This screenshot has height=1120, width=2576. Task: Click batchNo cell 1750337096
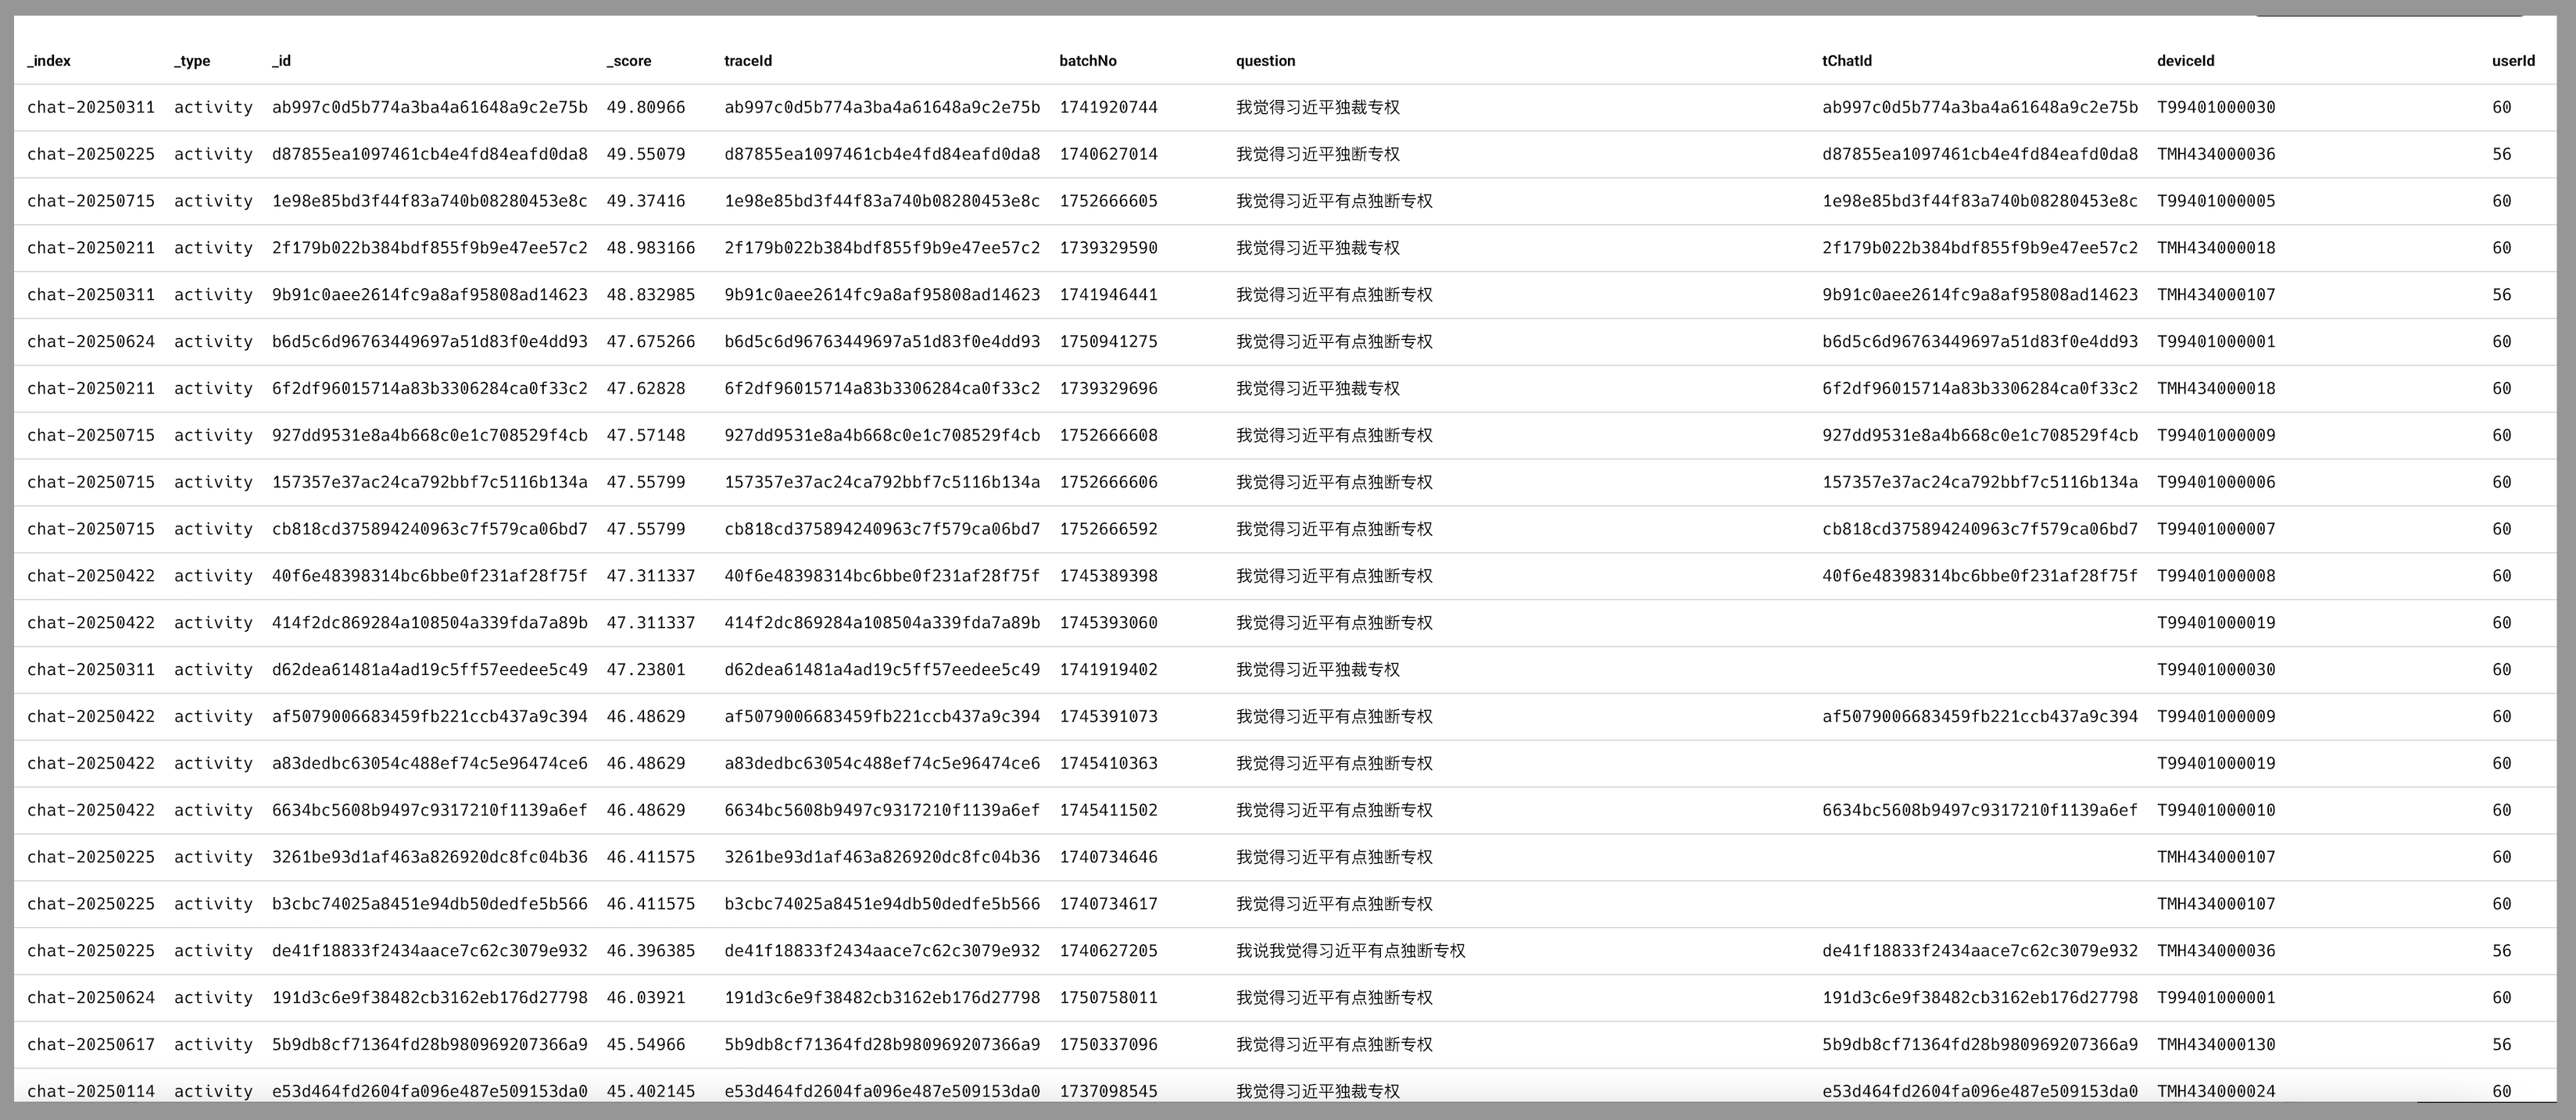point(1109,1046)
